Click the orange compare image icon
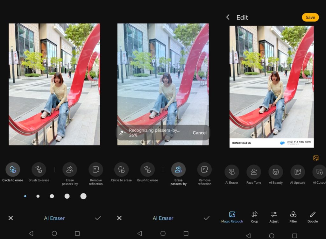 click(316, 158)
